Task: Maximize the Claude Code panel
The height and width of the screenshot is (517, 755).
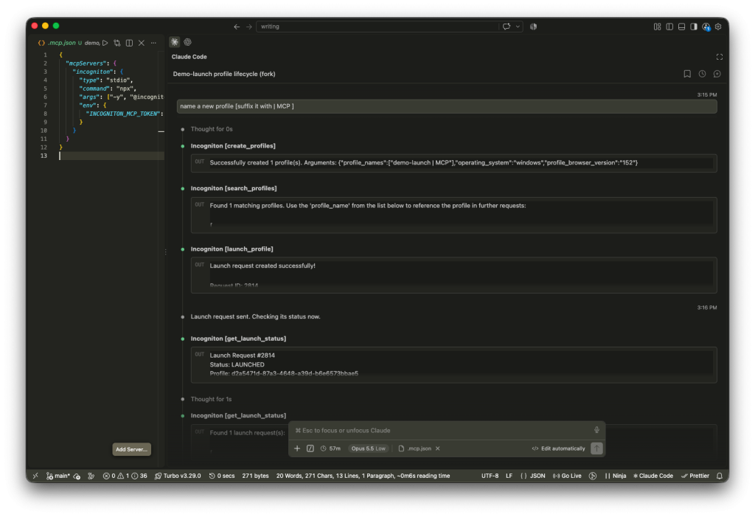Action: [x=720, y=57]
